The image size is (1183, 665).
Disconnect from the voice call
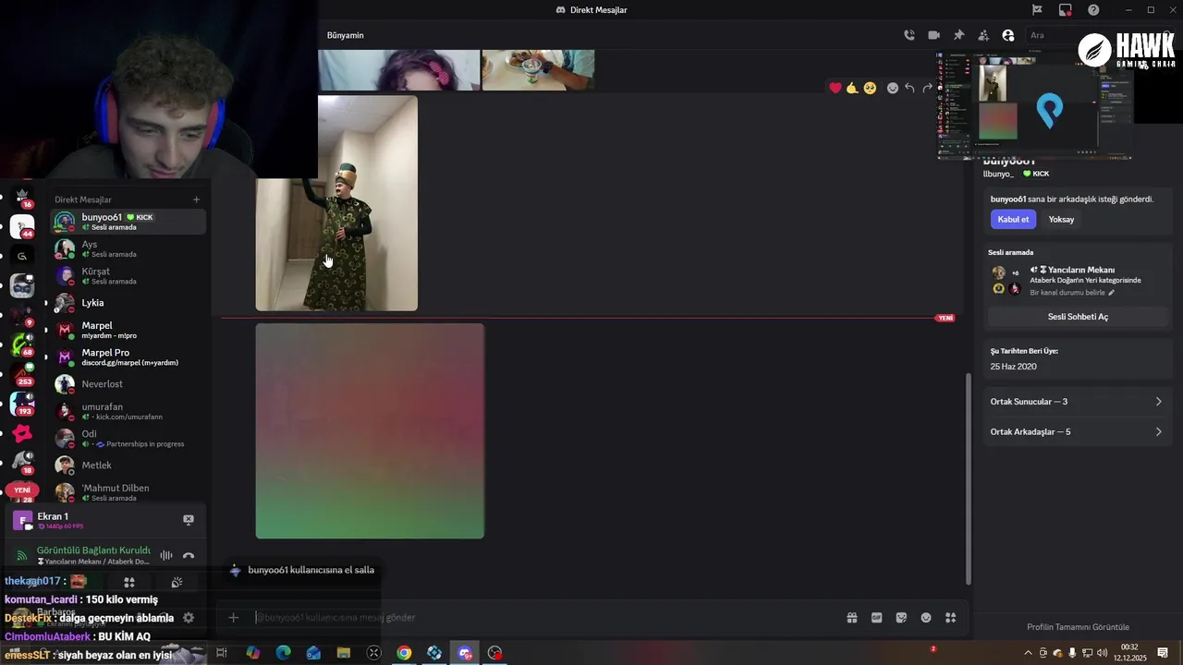pyautogui.click(x=189, y=555)
